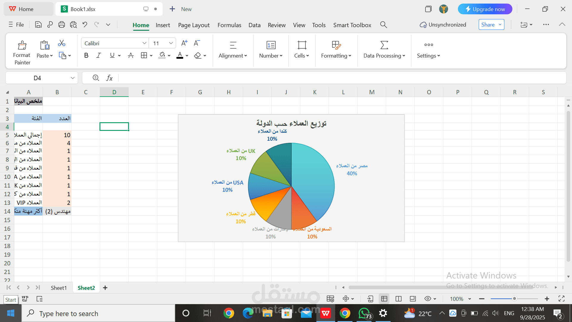Screen dimensions: 572x322
Task: Open the Insert ribbon tab
Action: (x=163, y=25)
